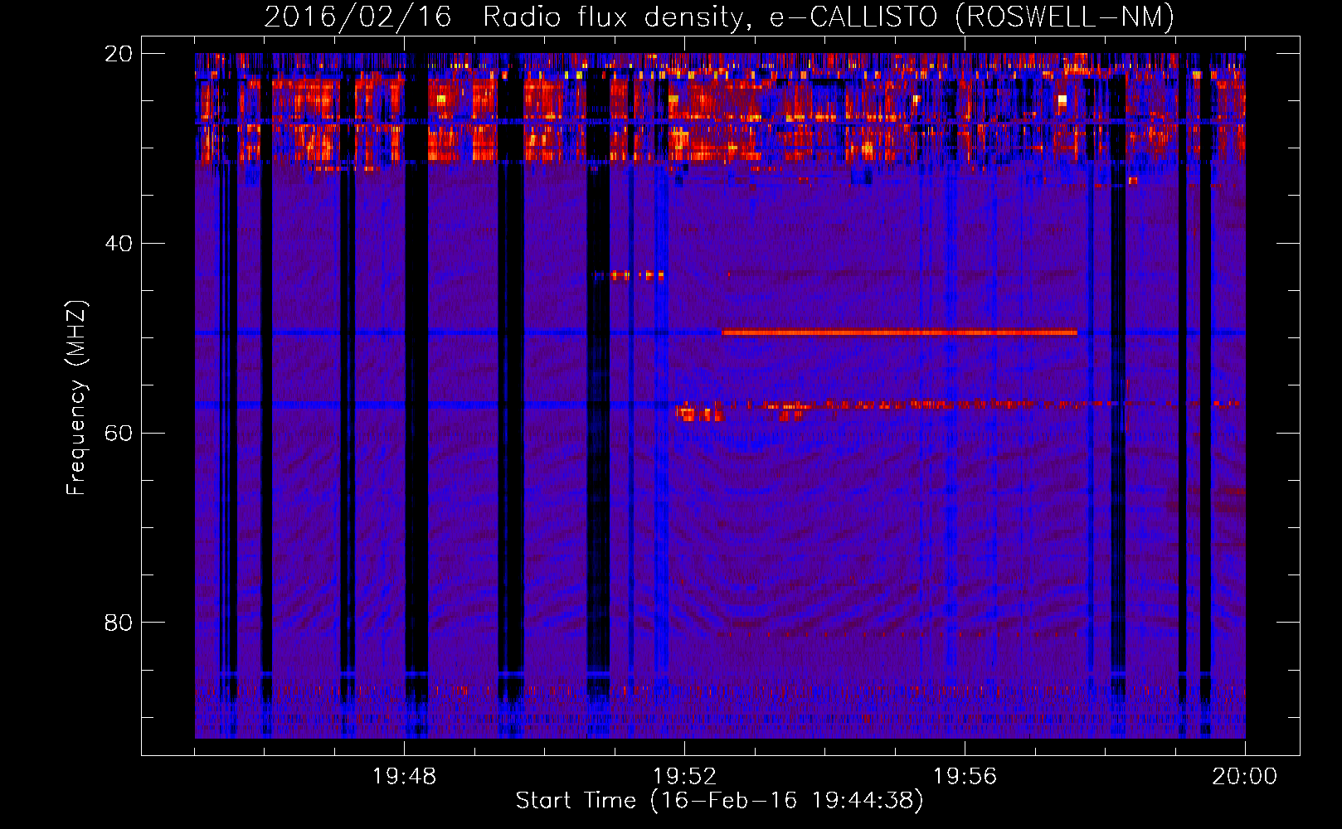Click the 20:00 time tick label
This screenshot has height=829, width=1342.
coord(1244,777)
